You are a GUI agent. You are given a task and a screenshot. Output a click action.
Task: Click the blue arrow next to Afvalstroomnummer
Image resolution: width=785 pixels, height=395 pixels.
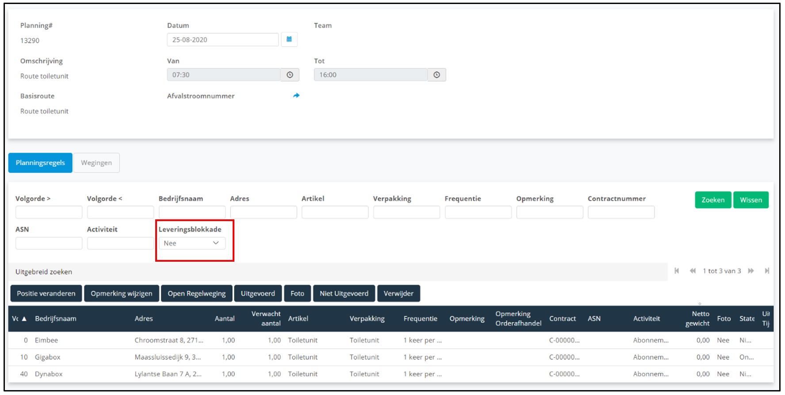click(296, 95)
